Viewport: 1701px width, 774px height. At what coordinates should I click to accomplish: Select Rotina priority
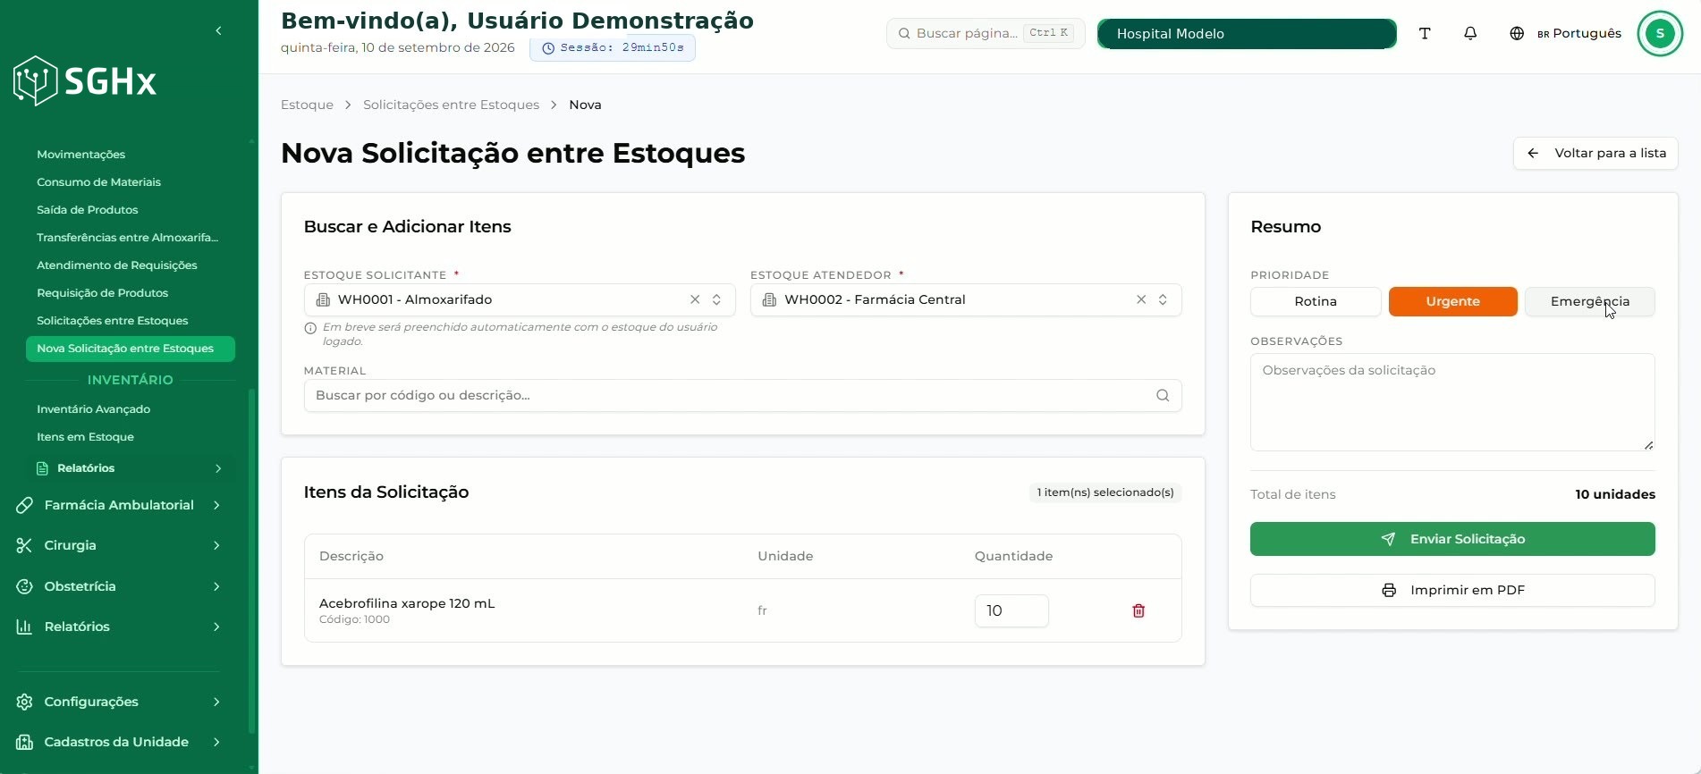coord(1316,301)
